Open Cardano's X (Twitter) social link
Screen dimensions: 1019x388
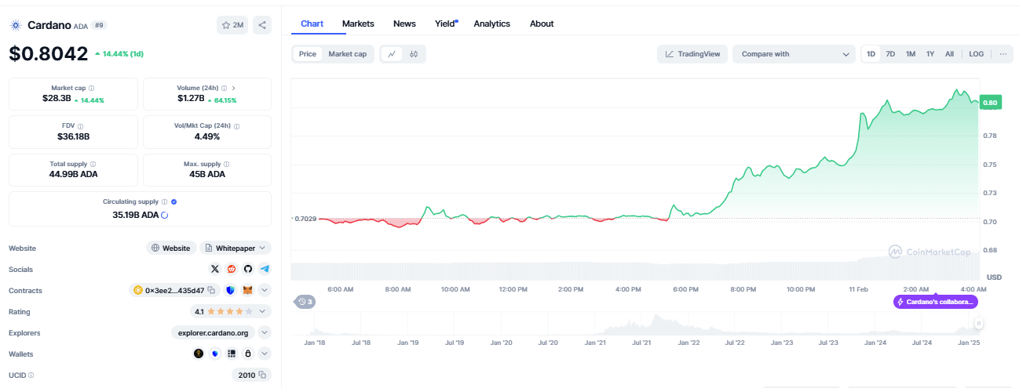(x=215, y=269)
